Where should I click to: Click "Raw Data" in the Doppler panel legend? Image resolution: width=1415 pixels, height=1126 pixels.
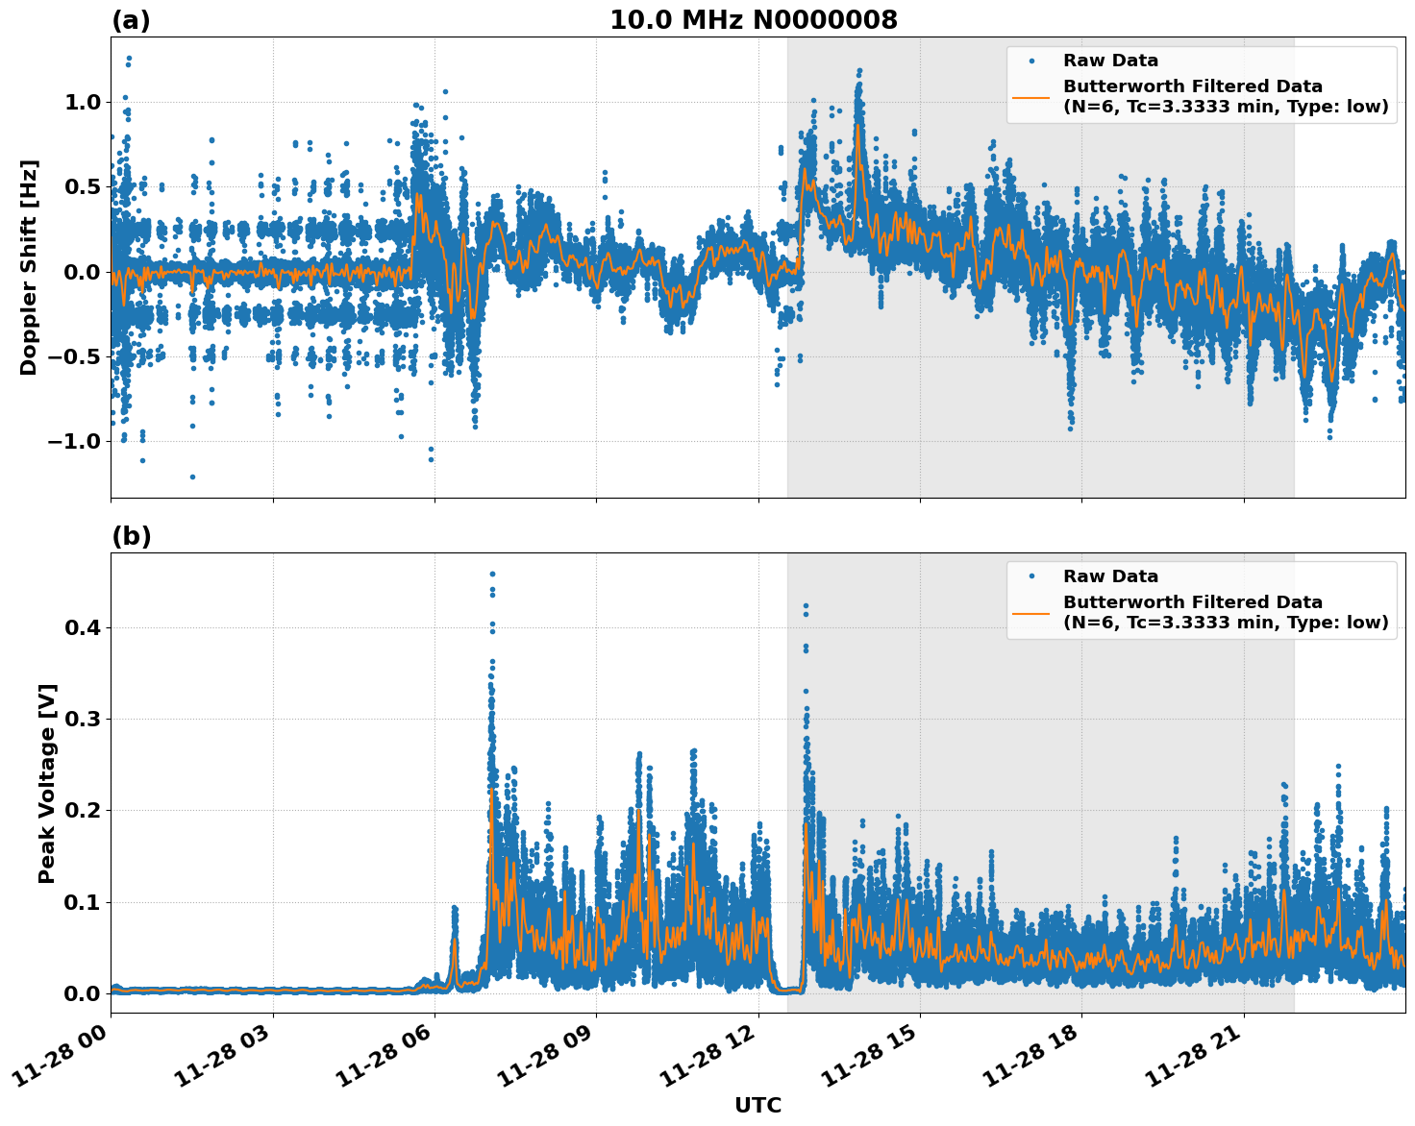click(1110, 61)
